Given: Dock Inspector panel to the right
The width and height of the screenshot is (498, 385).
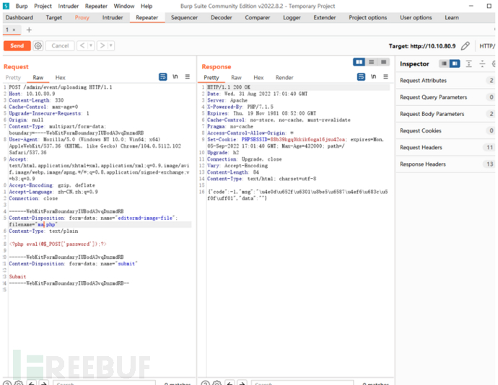Looking at the screenshot, I should tap(455, 63).
